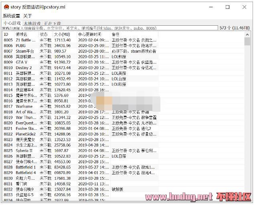This screenshot has height=205, width=255.
Task: Click the story app icon in title bar
Action: (6, 7)
